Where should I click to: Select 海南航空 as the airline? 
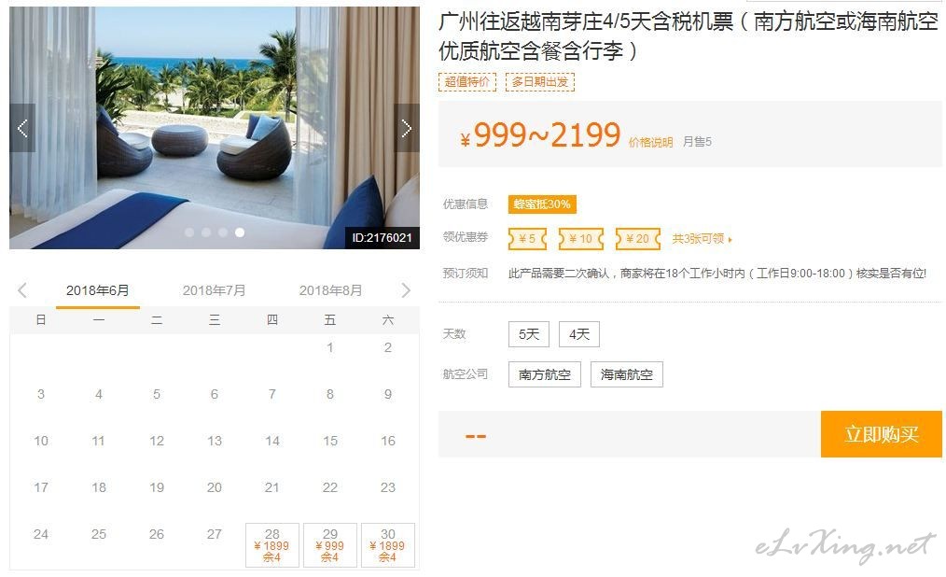tap(627, 374)
